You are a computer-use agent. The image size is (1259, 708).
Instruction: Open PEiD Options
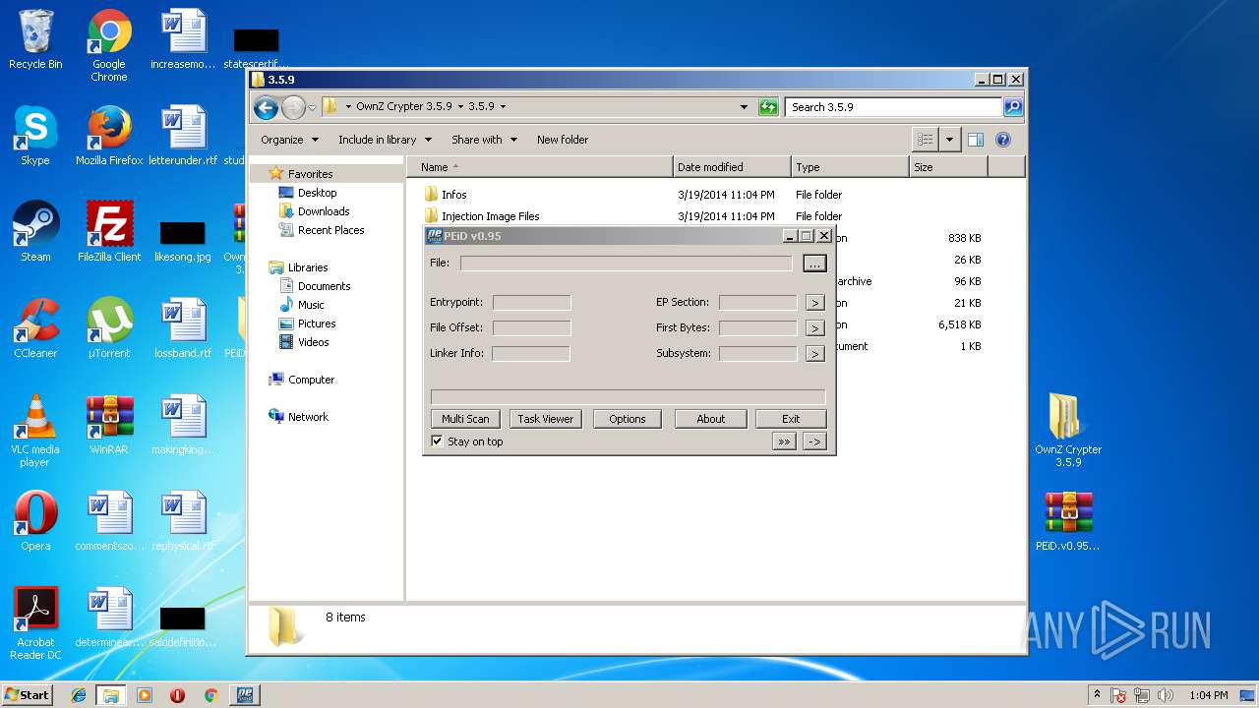pos(627,419)
